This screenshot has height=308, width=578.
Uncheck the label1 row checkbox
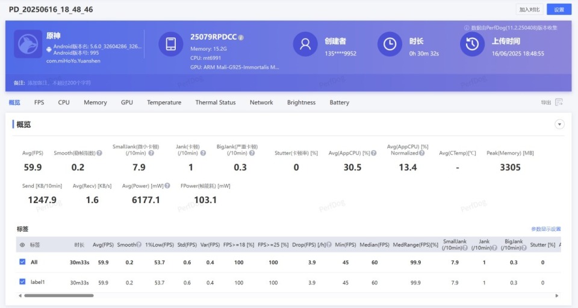point(22,281)
